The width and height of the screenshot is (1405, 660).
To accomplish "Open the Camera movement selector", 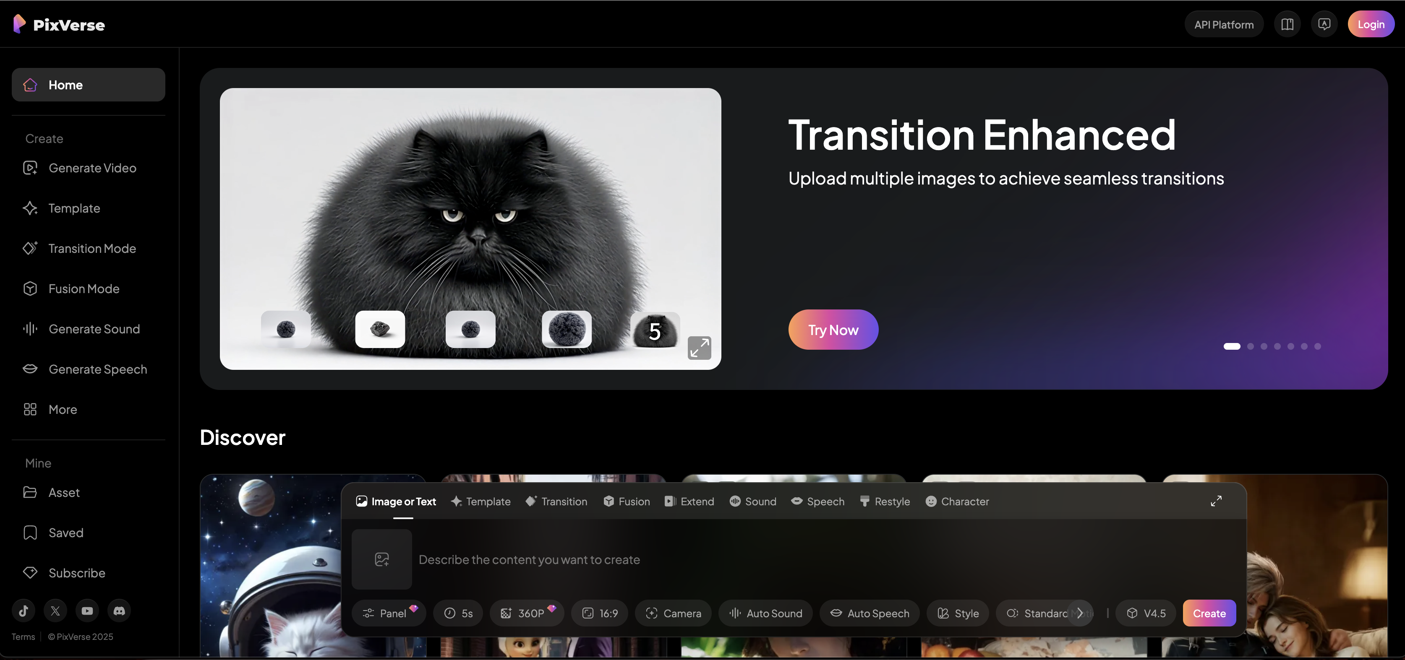I will coord(673,613).
